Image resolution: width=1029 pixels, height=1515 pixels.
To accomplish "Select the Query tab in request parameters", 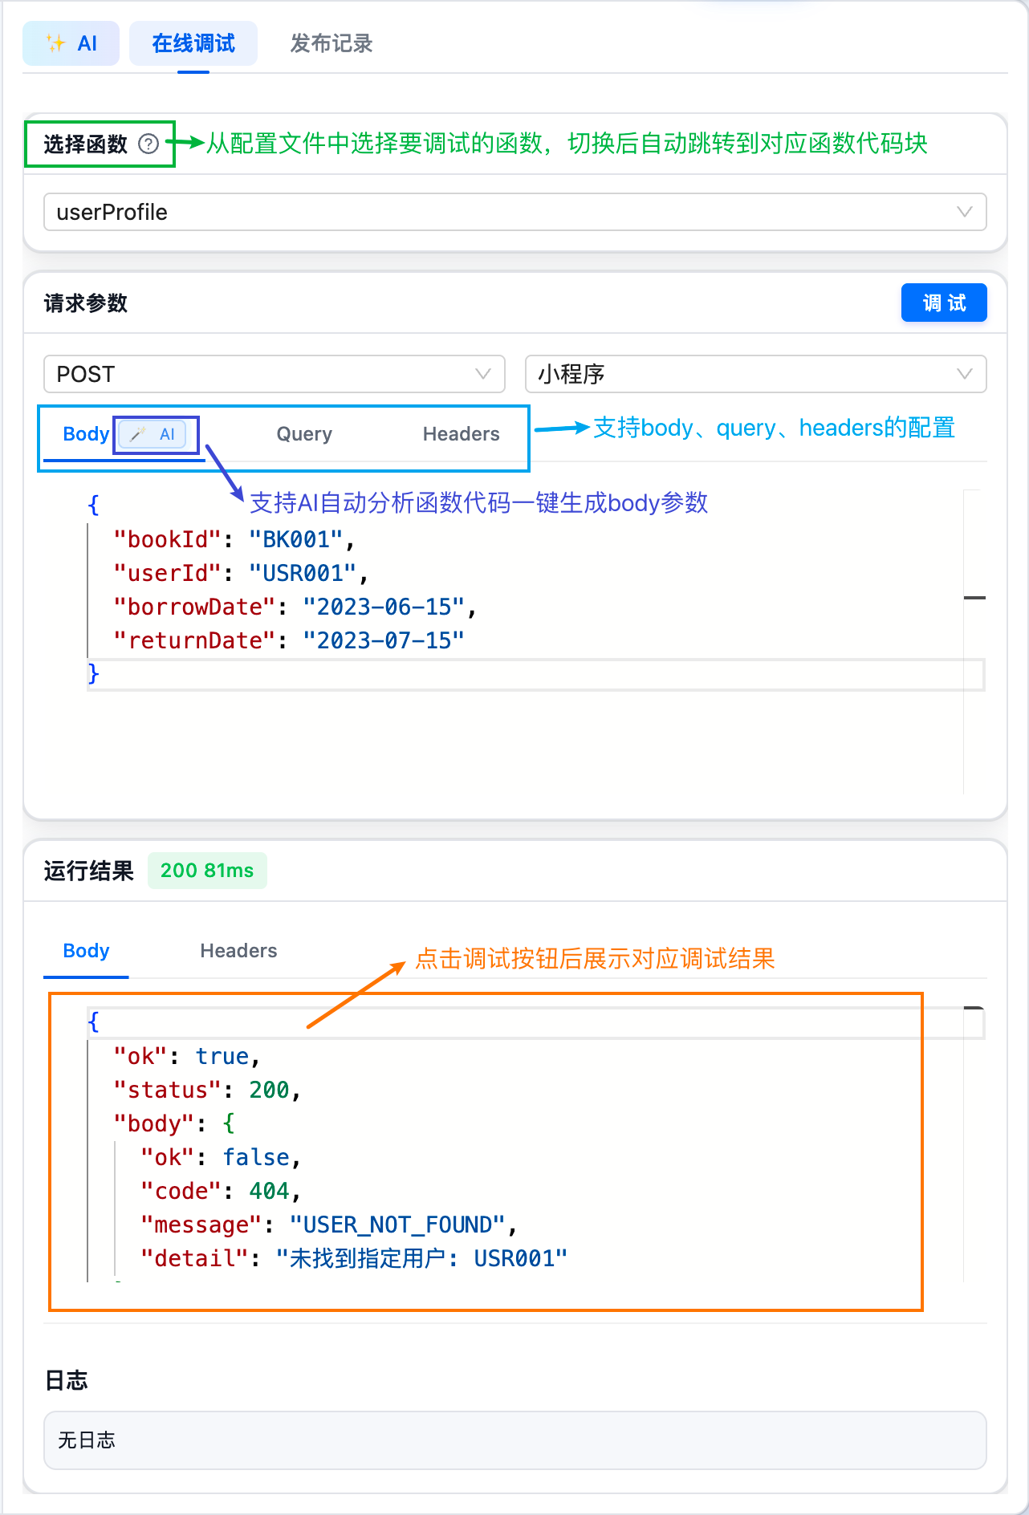I will [x=304, y=434].
